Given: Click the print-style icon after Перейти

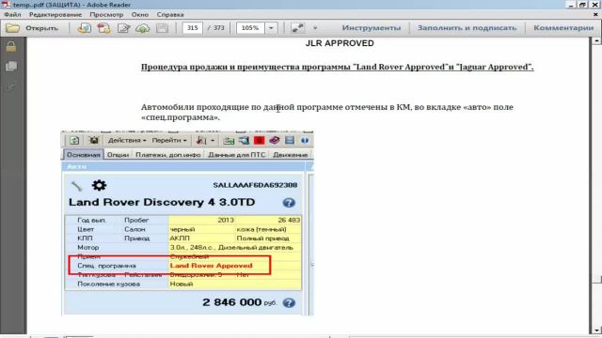Looking at the screenshot, I should pyautogui.click(x=201, y=141).
